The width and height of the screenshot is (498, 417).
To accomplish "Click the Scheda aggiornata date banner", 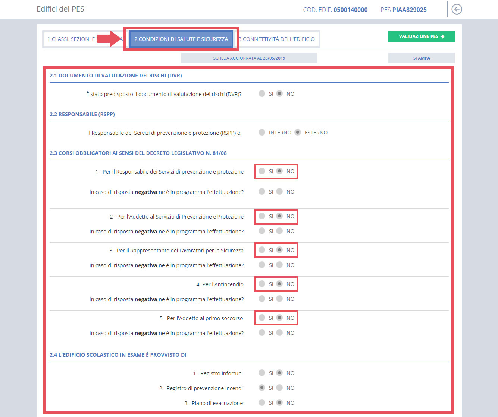I will click(249, 58).
